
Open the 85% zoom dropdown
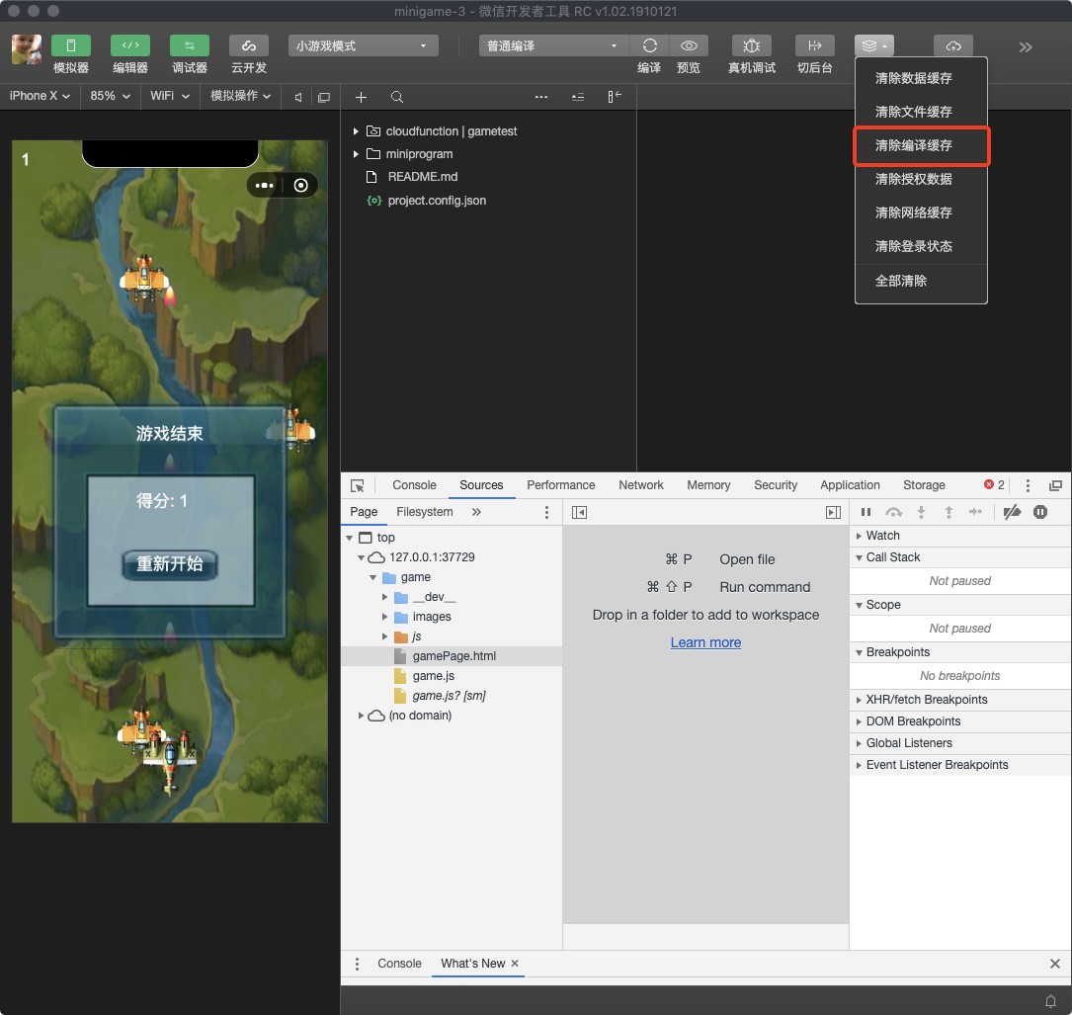tap(110, 97)
